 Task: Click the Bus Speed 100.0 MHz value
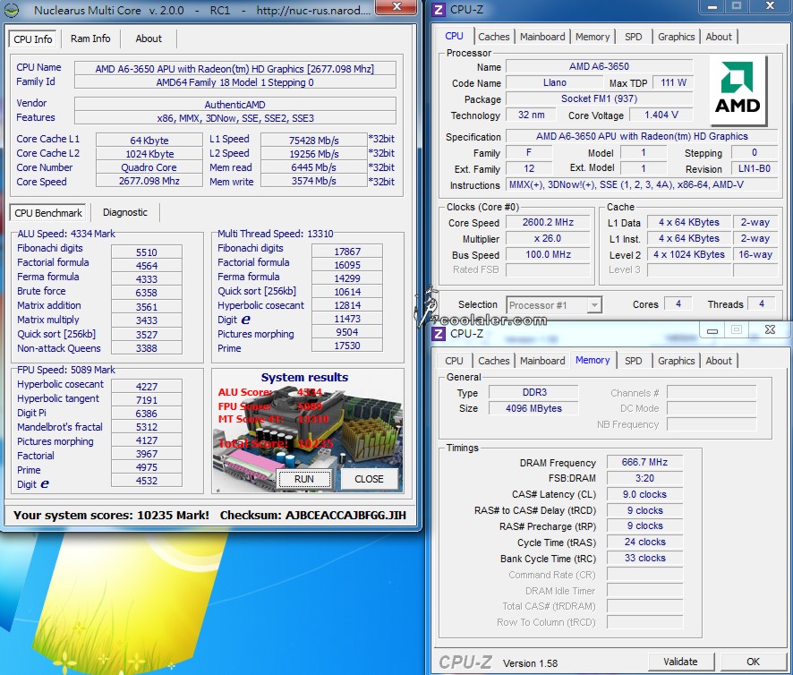(549, 254)
